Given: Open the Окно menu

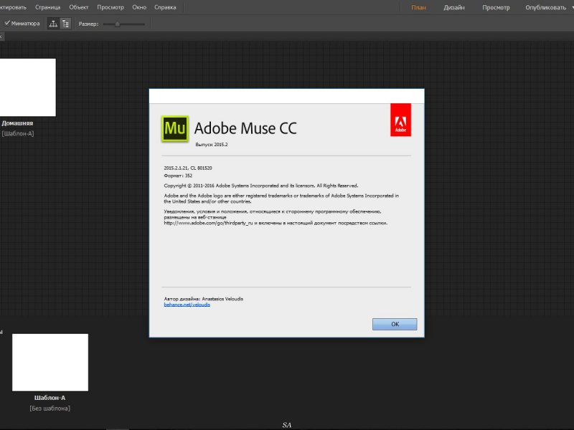Looking at the screenshot, I should click(x=139, y=7).
